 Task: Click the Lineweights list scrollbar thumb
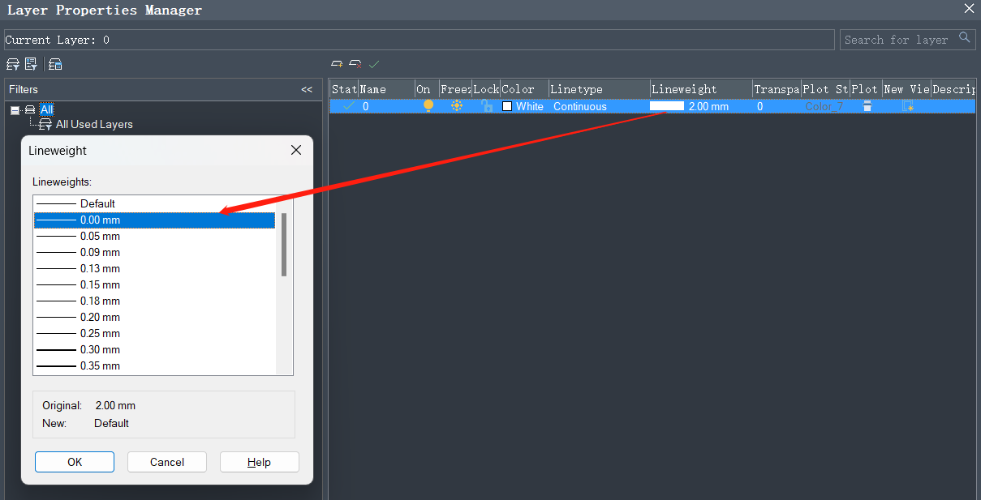[284, 244]
